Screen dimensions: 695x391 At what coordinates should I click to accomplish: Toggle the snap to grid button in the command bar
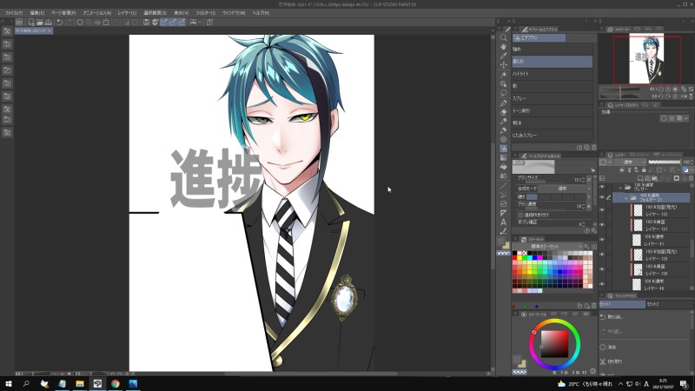[182, 22]
